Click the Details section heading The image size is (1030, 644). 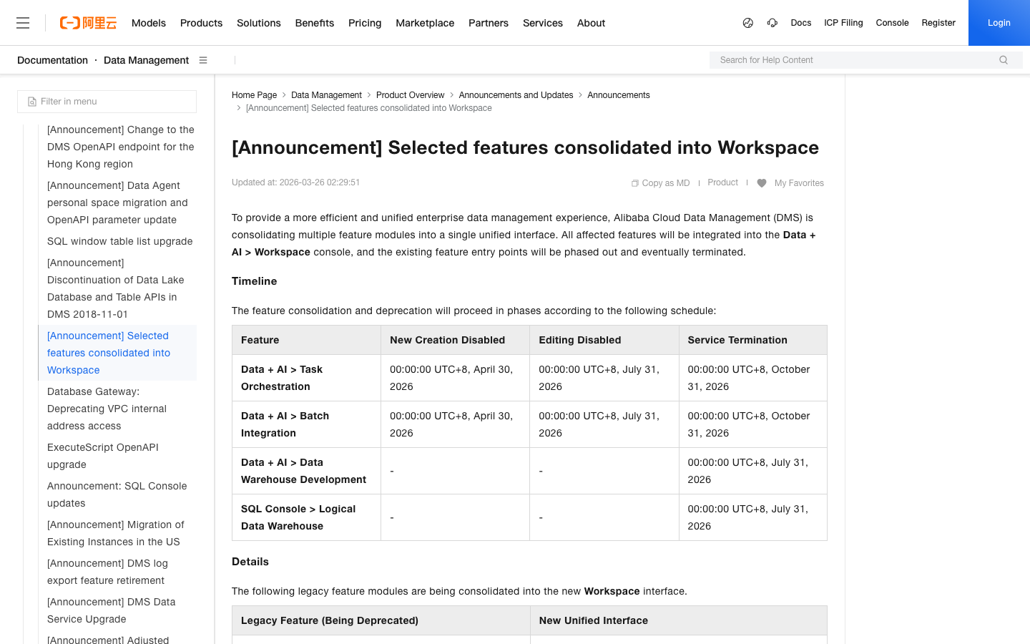tap(250, 562)
